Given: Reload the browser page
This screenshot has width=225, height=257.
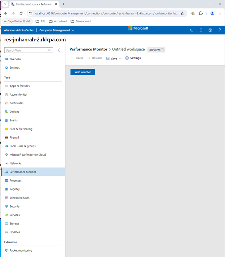Looking at the screenshot, I should pos(21,13).
